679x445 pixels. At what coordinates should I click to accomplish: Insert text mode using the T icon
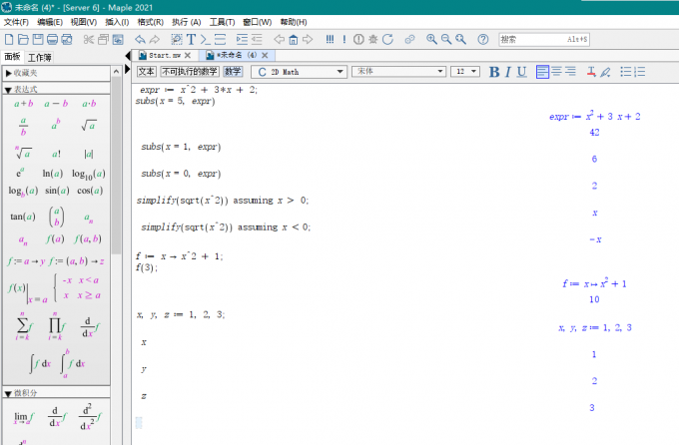(191, 39)
